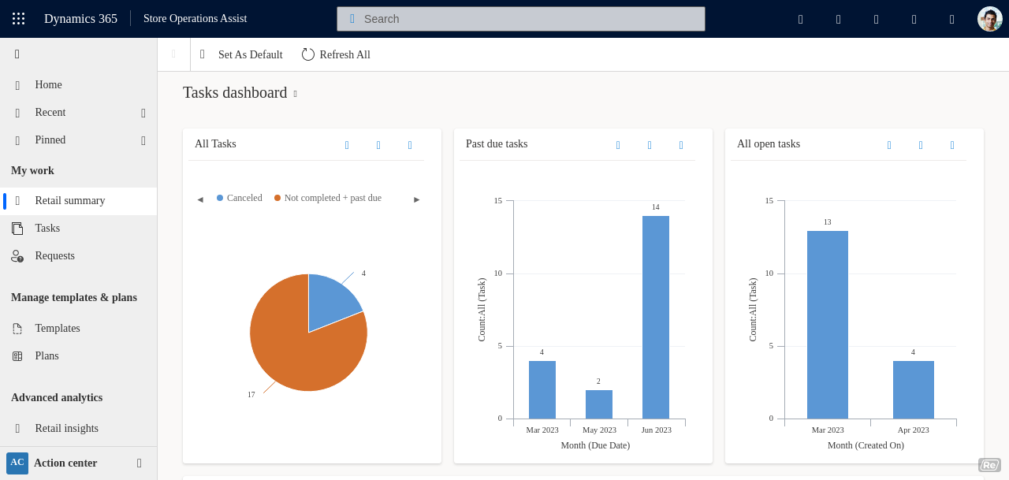Select the Templates icon under Manage templates
The image size is (1009, 480).
[x=17, y=328]
